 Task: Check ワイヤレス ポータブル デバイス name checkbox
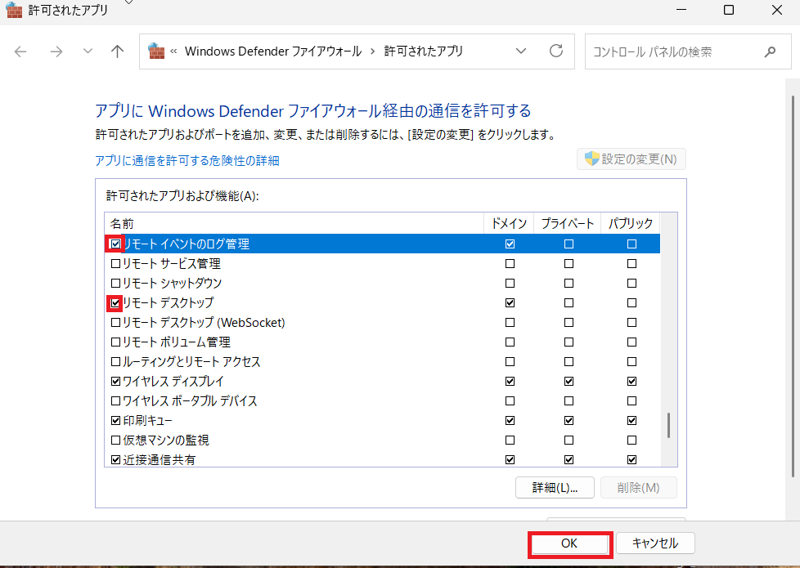pos(116,400)
